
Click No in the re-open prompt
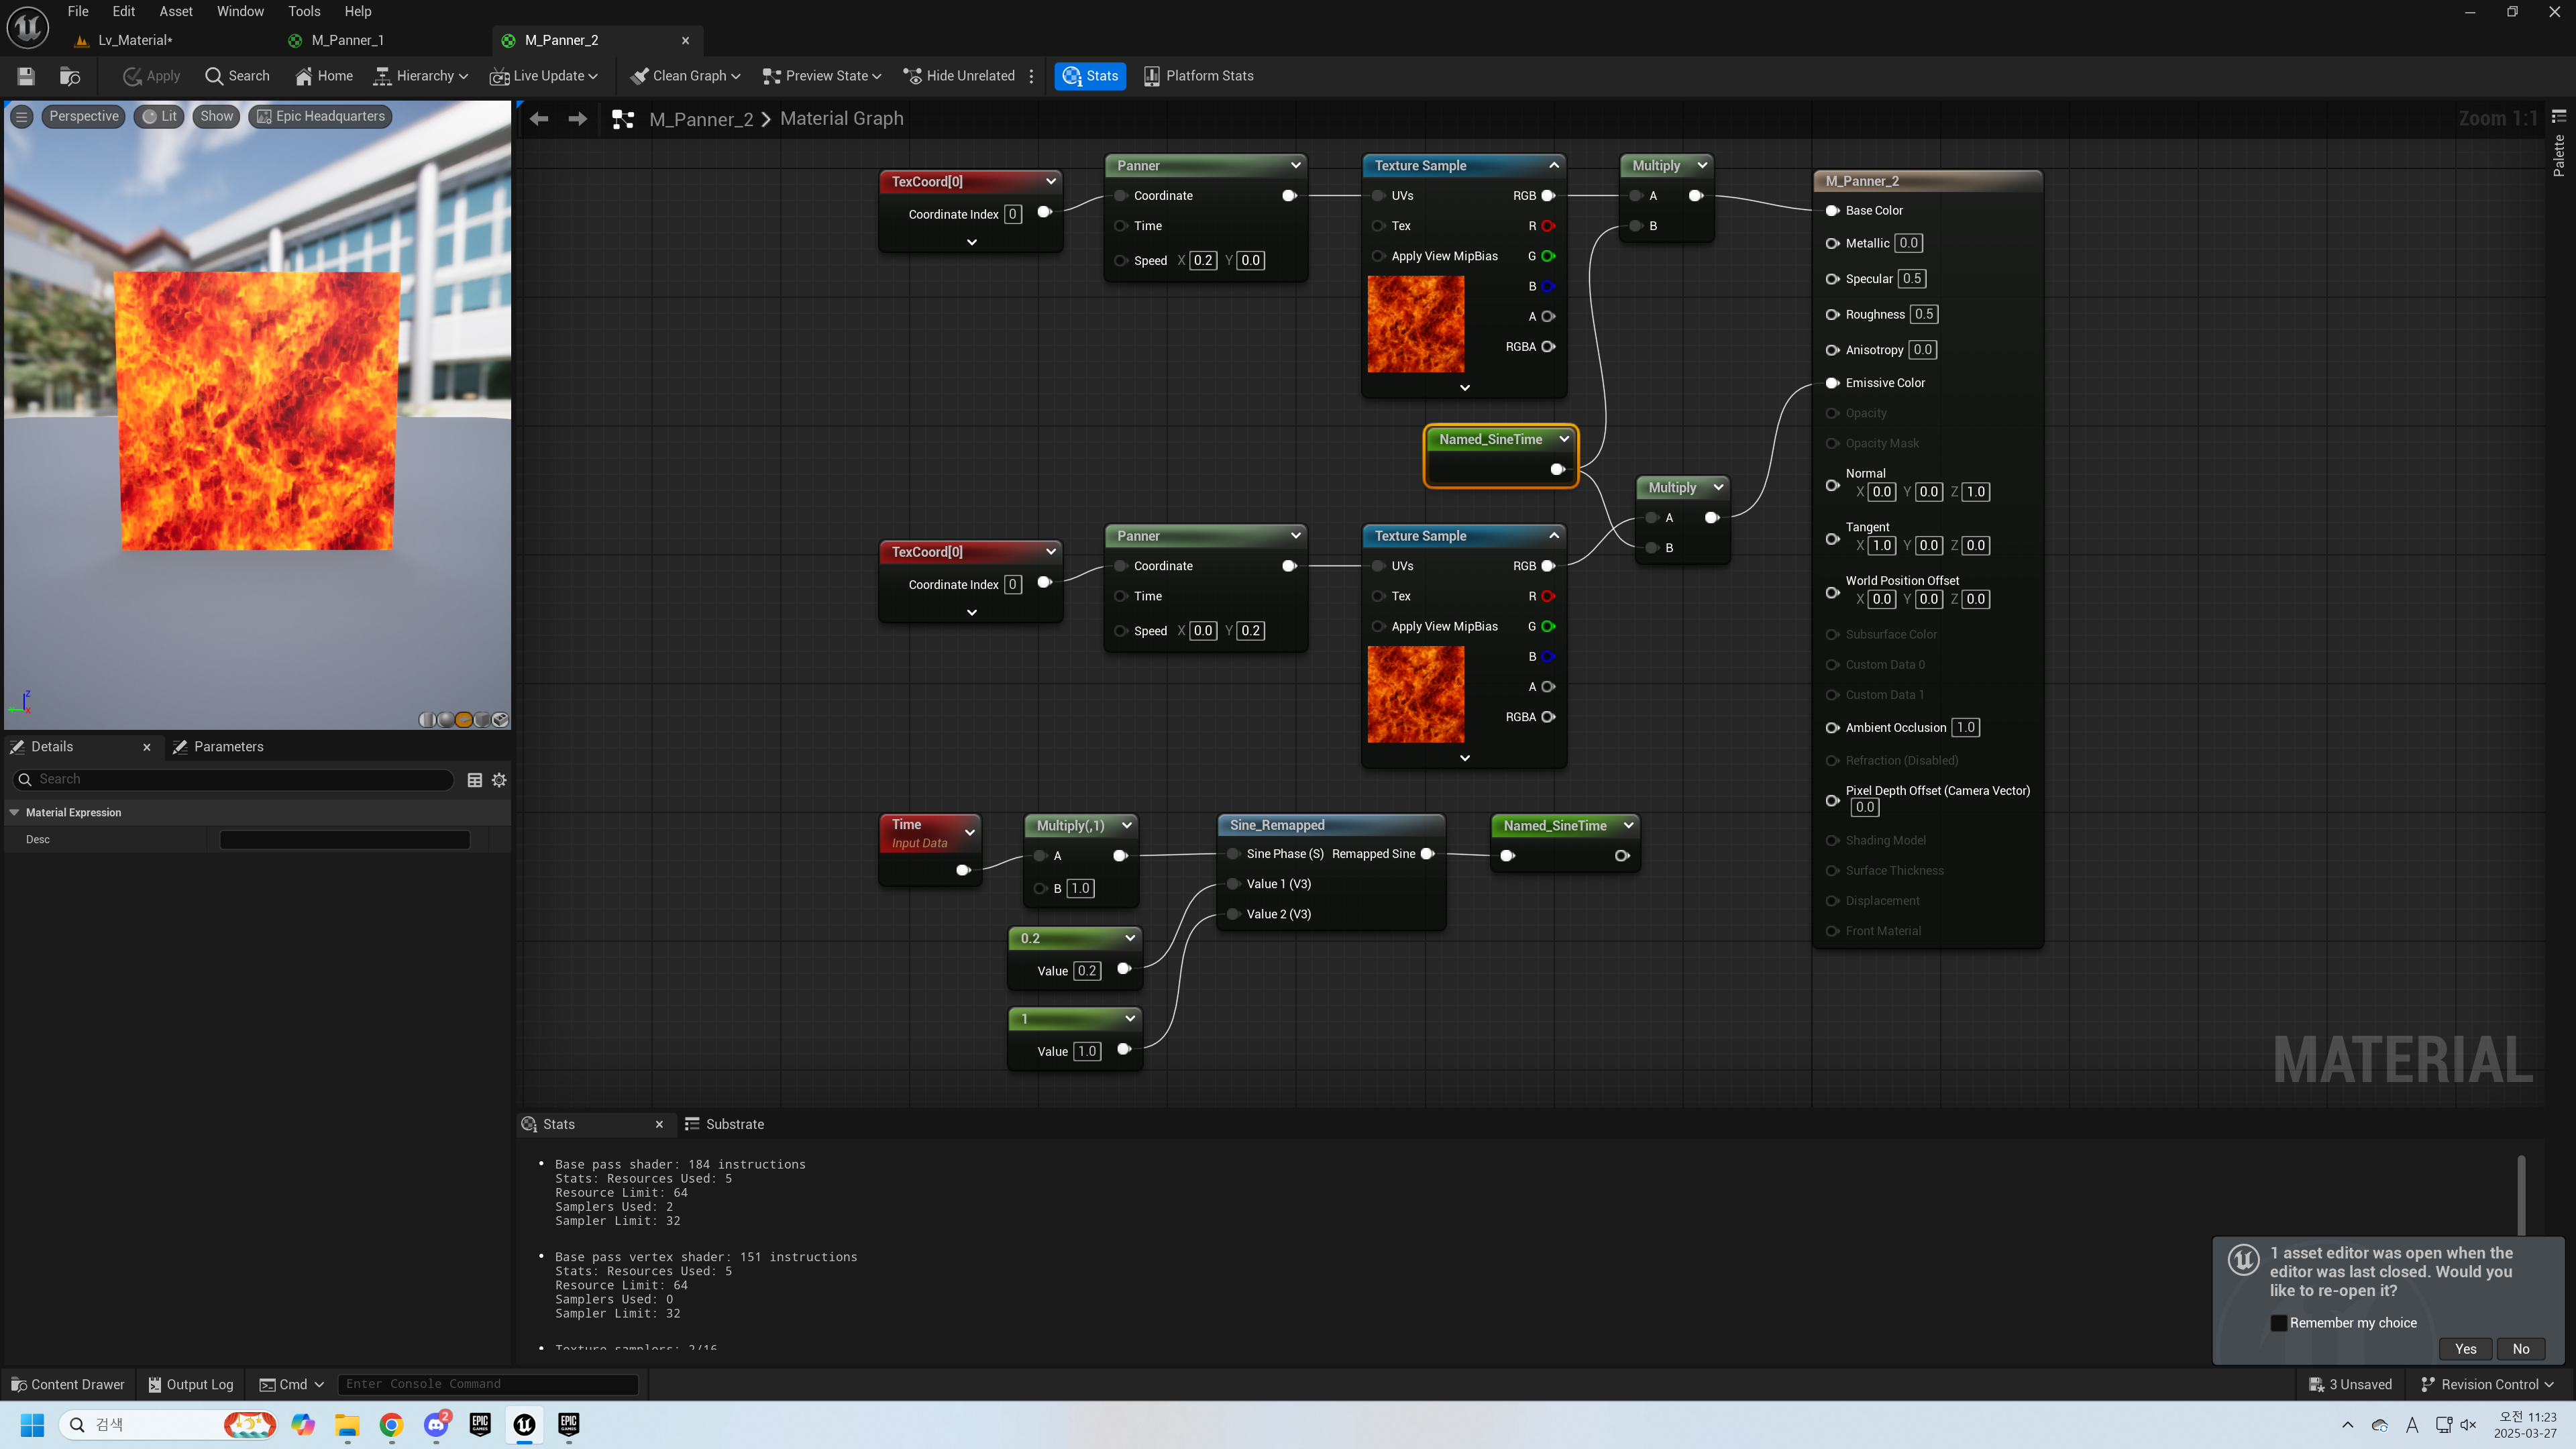2521,1349
